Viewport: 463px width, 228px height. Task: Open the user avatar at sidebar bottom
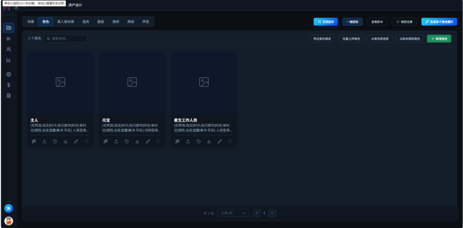pyautogui.click(x=9, y=220)
